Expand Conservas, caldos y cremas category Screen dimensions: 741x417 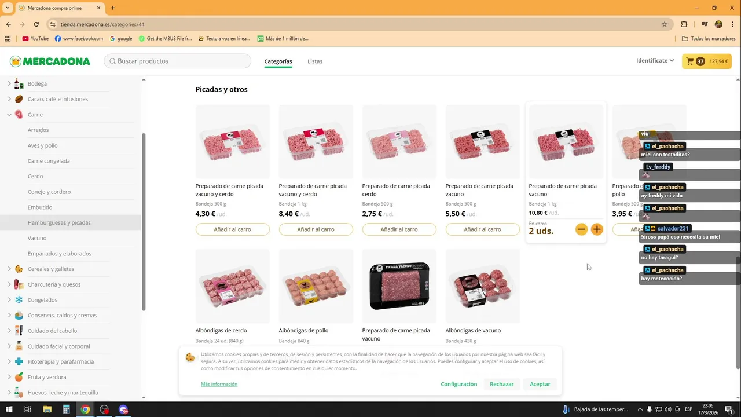click(x=9, y=315)
